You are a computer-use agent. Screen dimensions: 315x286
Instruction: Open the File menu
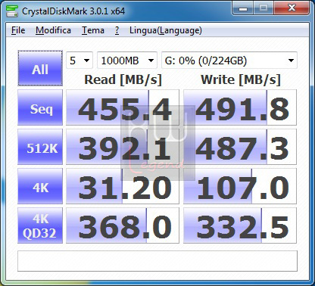18,30
